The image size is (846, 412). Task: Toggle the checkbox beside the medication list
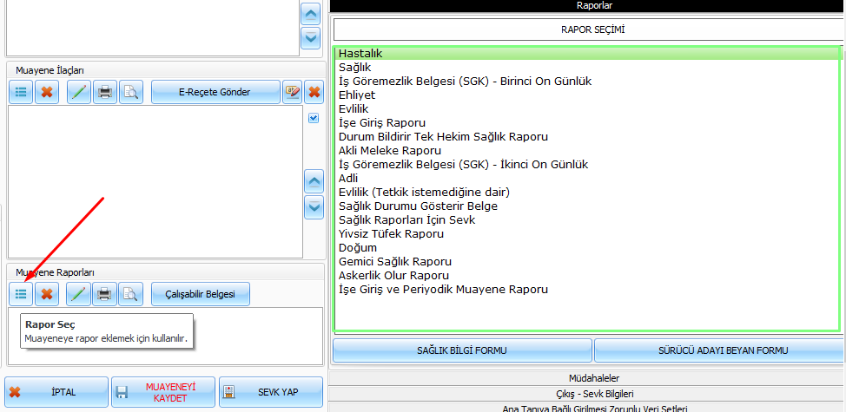click(314, 119)
